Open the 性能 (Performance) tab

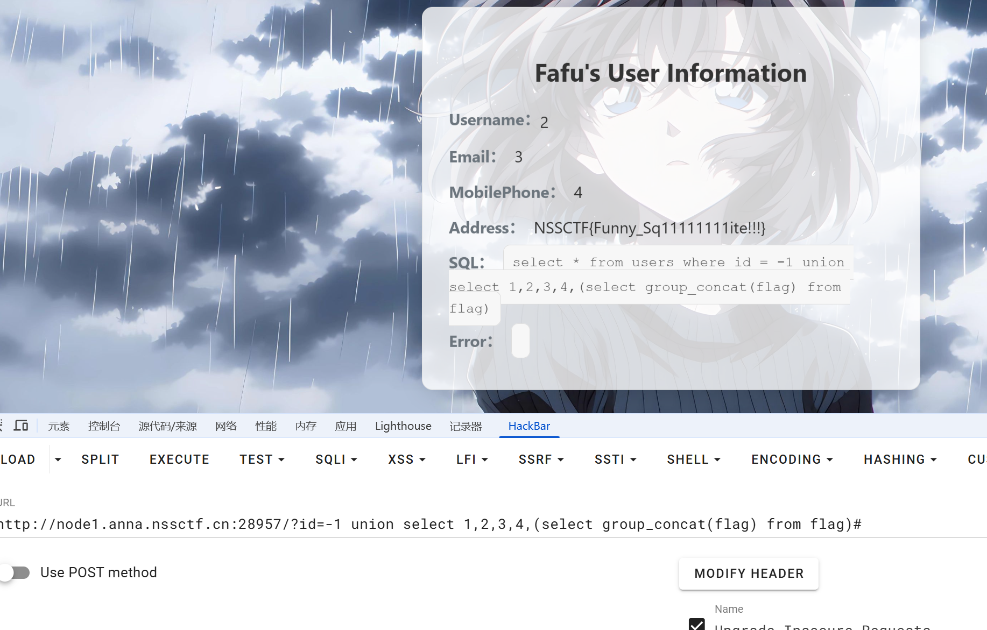266,426
